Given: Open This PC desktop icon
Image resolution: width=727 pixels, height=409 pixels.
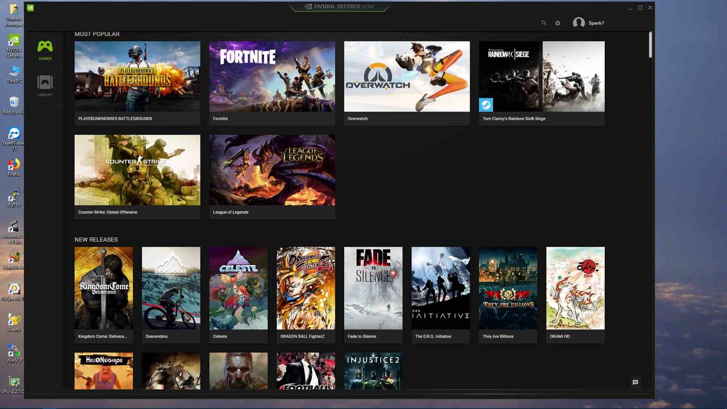Looking at the screenshot, I should (x=14, y=75).
